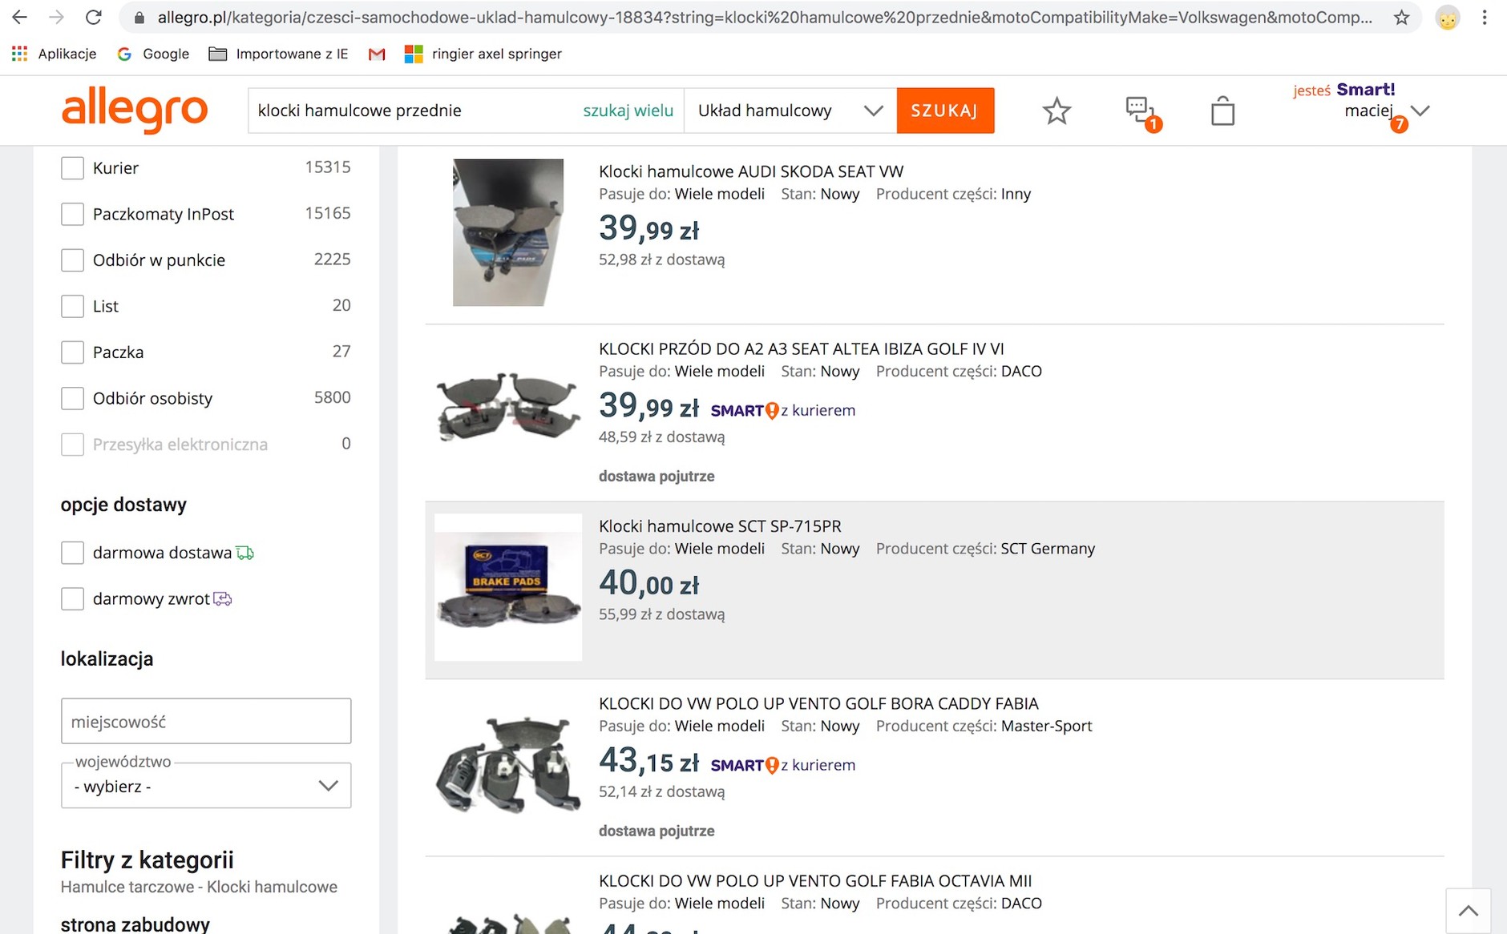
Task: Click the site lock icon in address bar
Action: (139, 18)
